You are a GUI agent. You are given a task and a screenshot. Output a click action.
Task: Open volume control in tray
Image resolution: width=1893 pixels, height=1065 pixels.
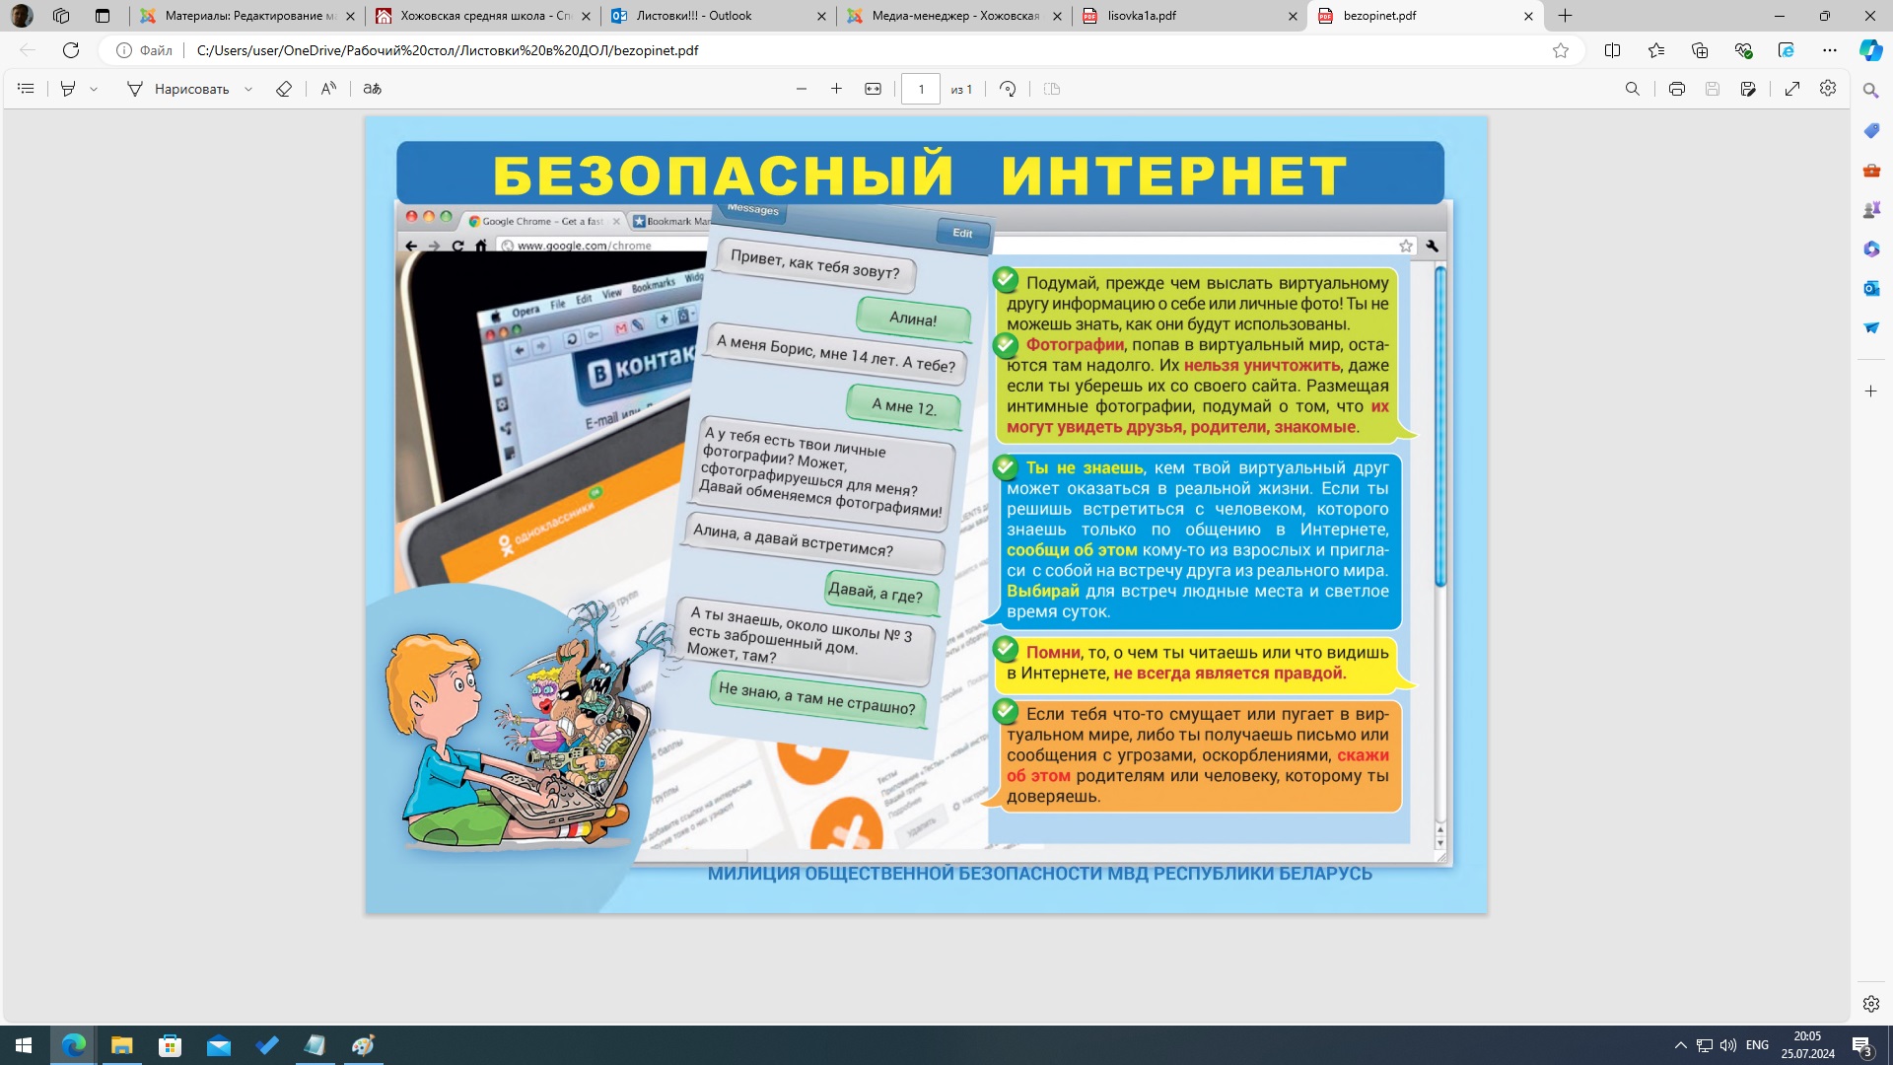pyautogui.click(x=1727, y=1045)
